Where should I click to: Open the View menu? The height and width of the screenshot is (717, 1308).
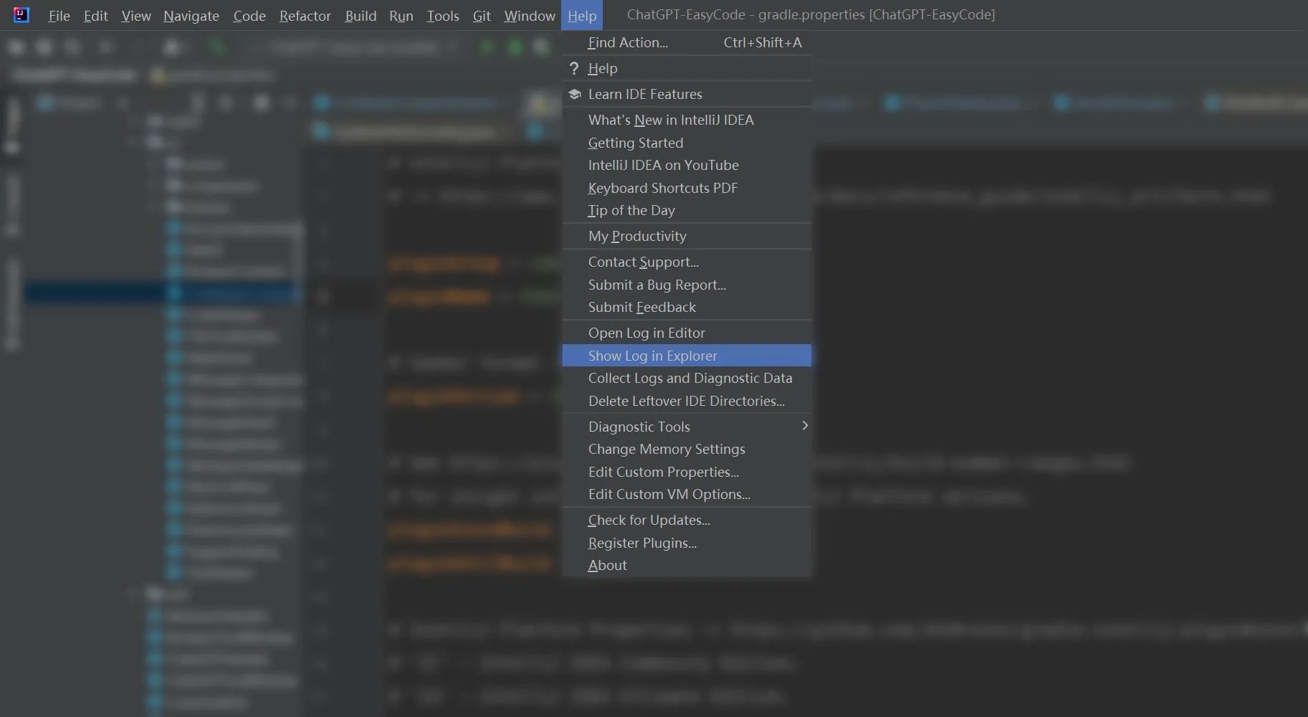[x=135, y=16]
